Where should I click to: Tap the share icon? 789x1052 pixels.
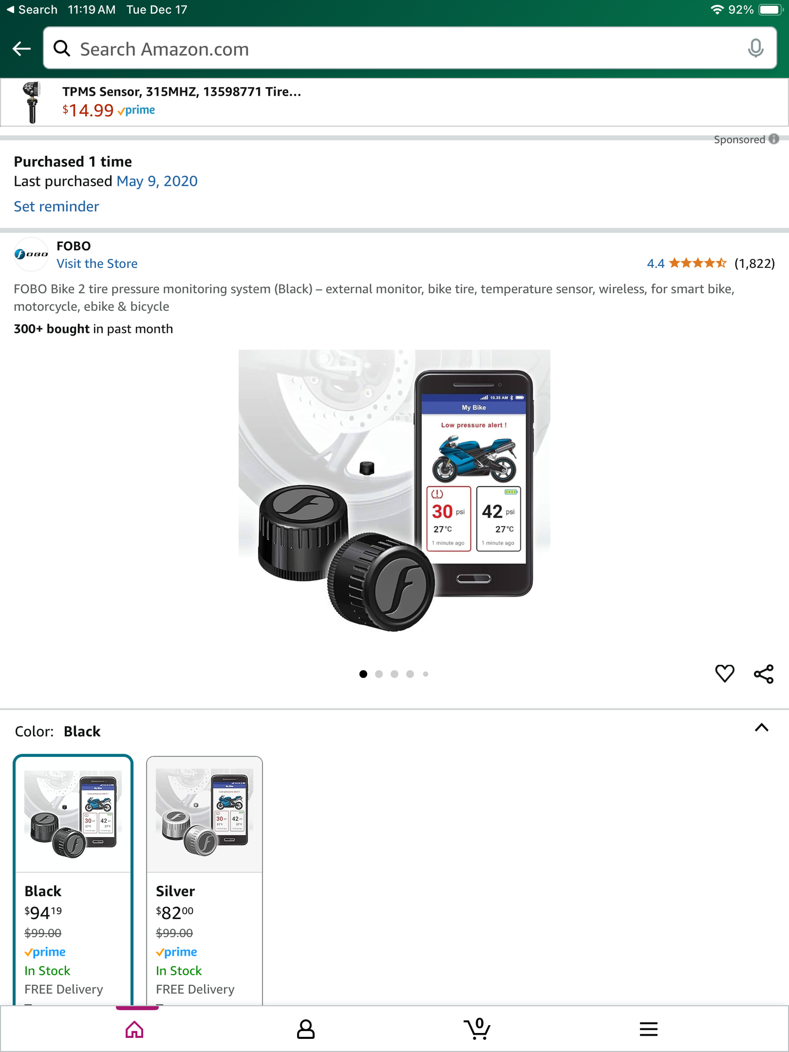click(x=763, y=674)
